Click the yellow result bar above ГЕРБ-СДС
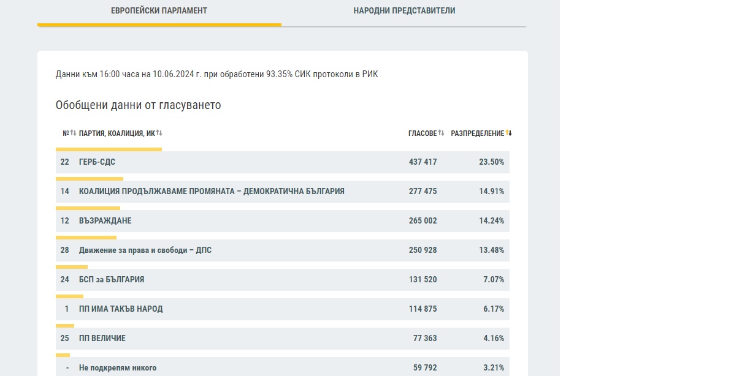734x376 pixels. [x=109, y=149]
